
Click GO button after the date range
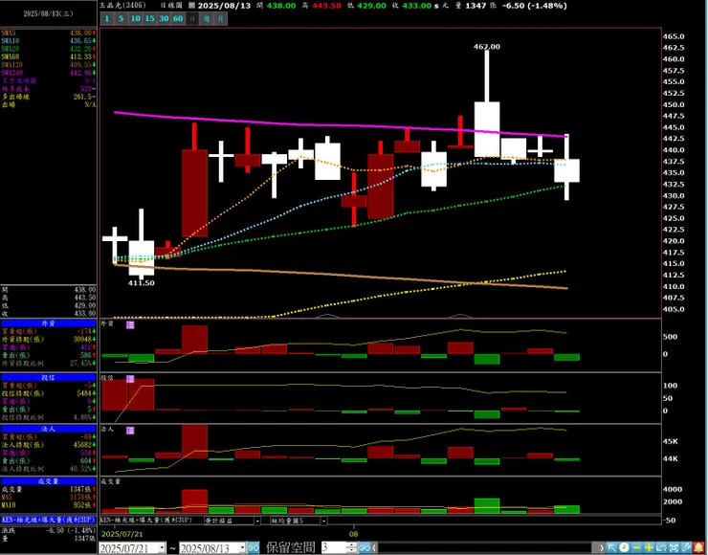[x=254, y=548]
